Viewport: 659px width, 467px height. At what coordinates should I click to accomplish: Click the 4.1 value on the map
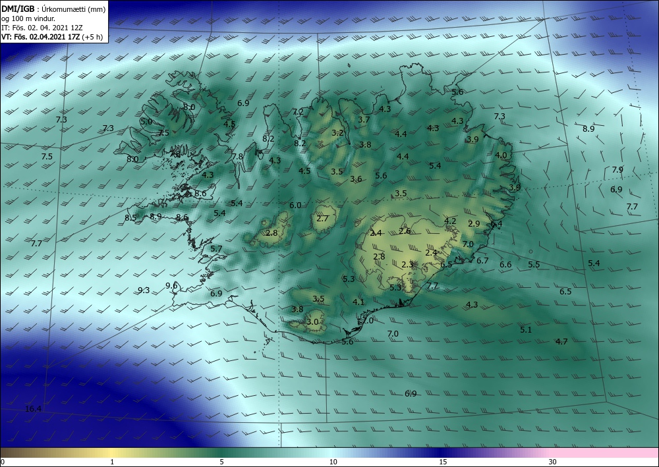[x=358, y=302]
